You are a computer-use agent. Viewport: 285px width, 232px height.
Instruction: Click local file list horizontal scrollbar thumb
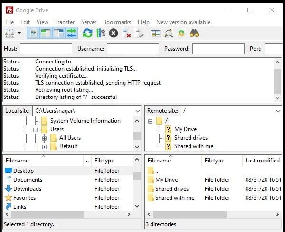pyautogui.click(x=47, y=214)
